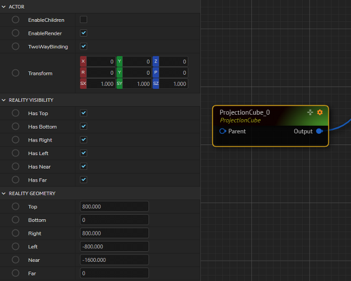Uncheck the Has Far checkbox
This screenshot has width=351, height=281.
(x=84, y=180)
